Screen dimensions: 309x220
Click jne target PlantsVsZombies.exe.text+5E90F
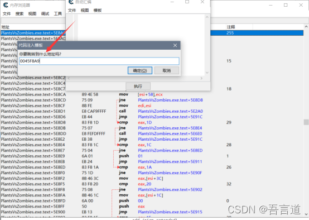(x=170, y=173)
